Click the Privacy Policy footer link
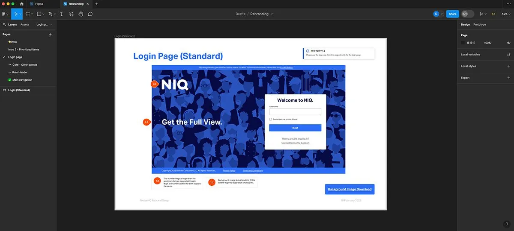Image resolution: width=514 pixels, height=231 pixels. (x=229, y=170)
